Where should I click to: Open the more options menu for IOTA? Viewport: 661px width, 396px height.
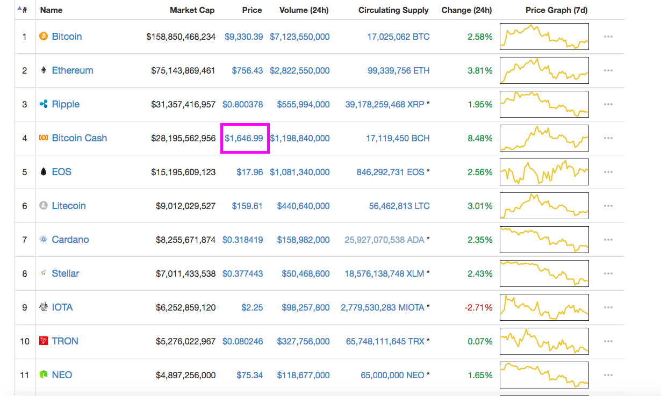608,307
